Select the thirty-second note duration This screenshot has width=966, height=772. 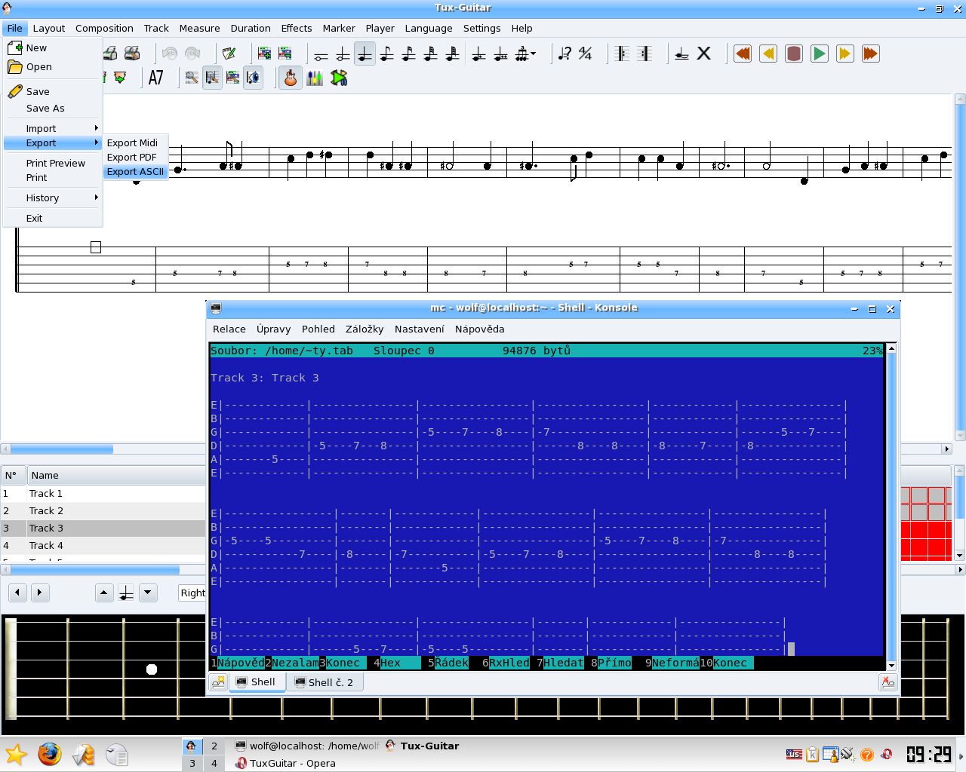tap(431, 54)
